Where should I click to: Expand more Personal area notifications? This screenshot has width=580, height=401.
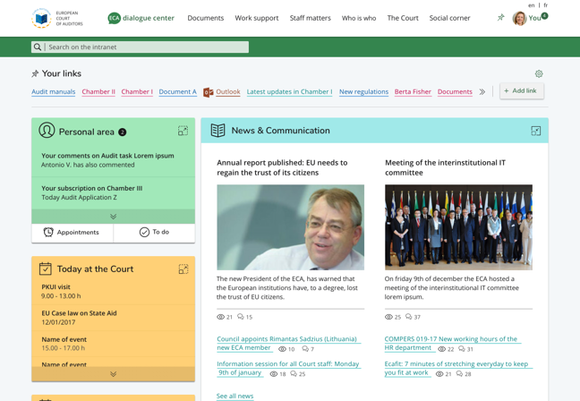point(113,217)
